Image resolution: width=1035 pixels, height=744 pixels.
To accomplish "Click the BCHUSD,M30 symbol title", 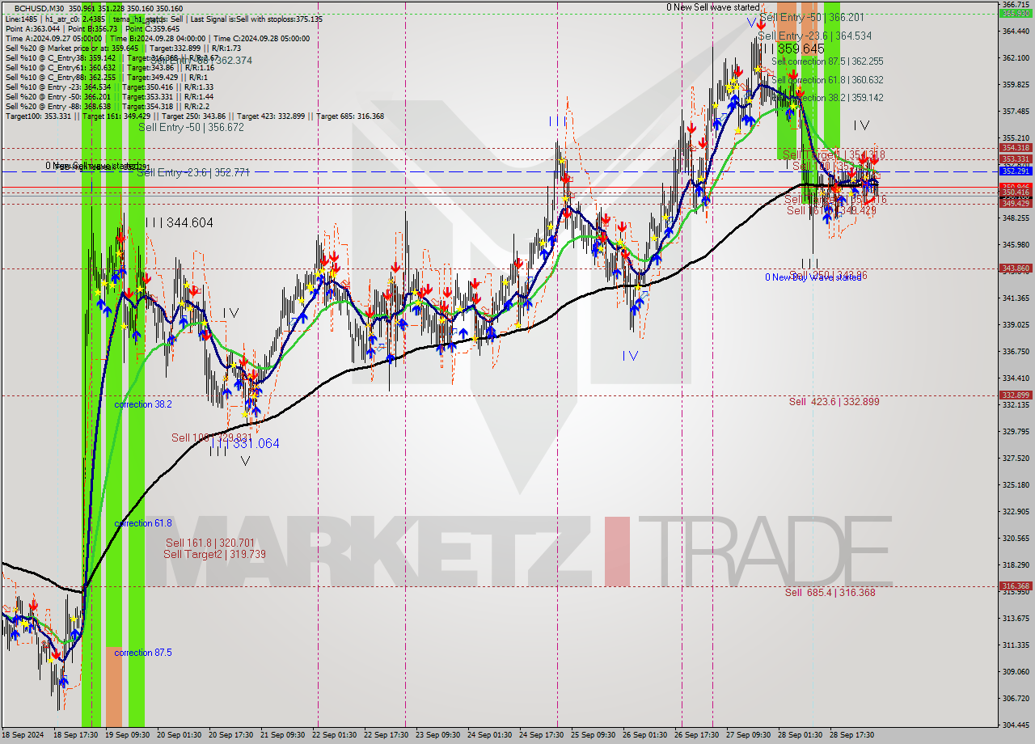I will tap(38, 8).
